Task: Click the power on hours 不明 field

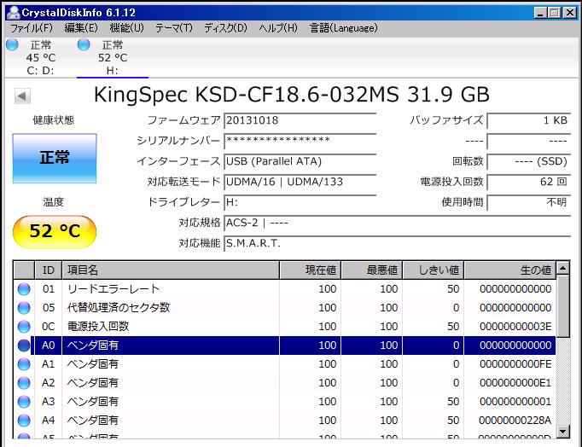Action: click(x=529, y=202)
